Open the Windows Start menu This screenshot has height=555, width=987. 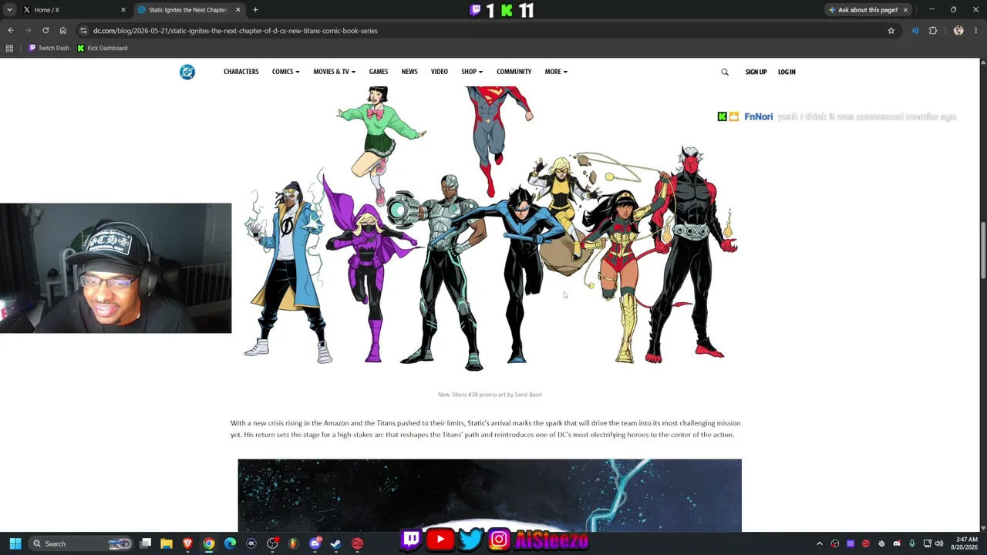coord(15,543)
